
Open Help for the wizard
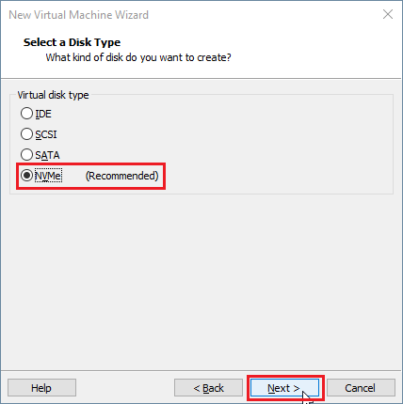[41, 388]
